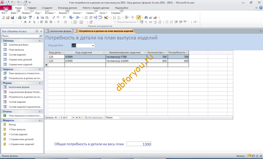Click the Spell check icon
The height and width of the screenshot is (159, 263).
click(30, 17)
